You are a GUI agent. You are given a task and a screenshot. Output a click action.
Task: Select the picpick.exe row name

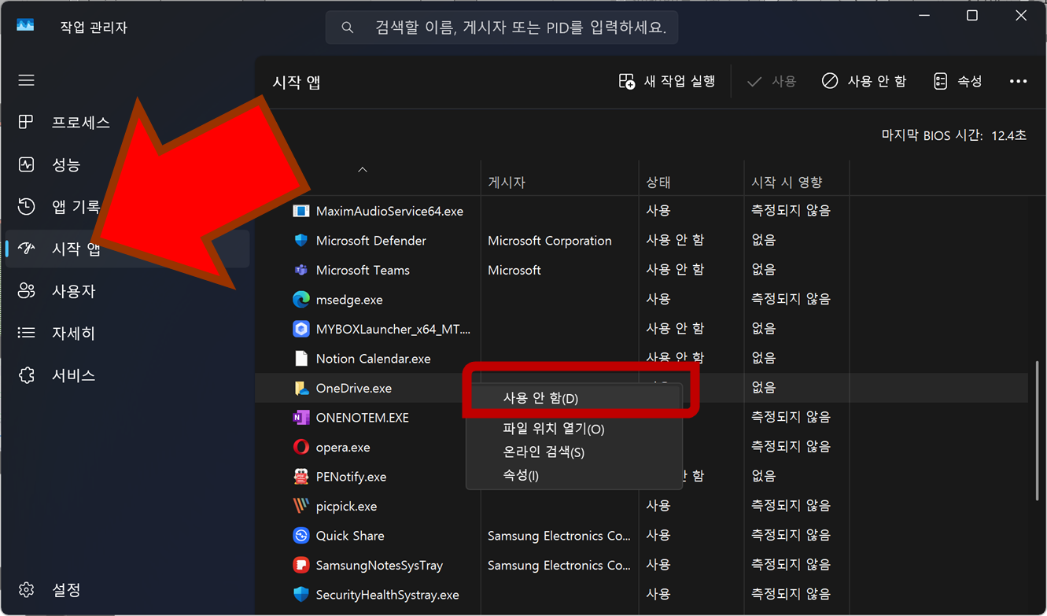346,506
